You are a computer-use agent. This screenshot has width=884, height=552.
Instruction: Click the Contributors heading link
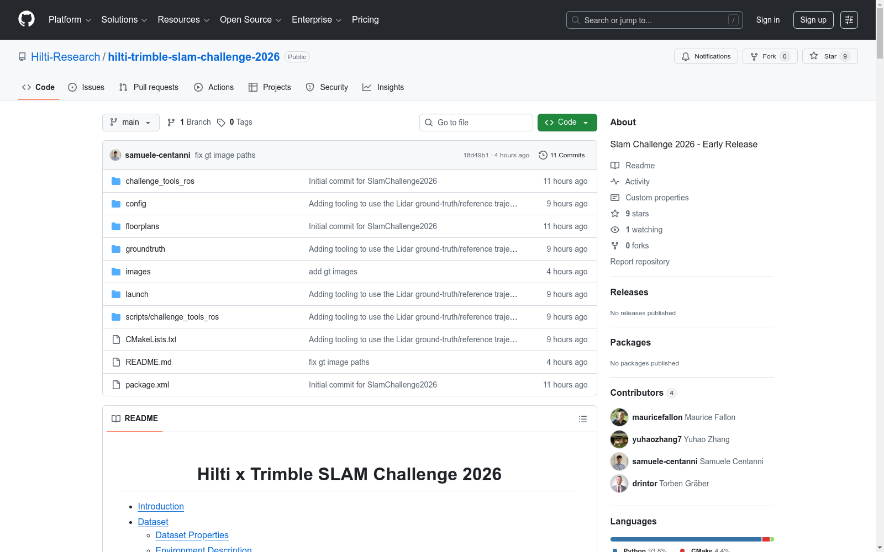pos(643,392)
